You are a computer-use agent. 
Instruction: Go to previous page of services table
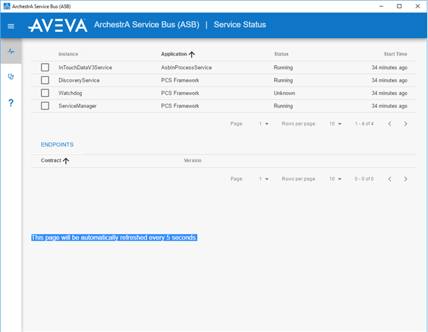coord(390,124)
